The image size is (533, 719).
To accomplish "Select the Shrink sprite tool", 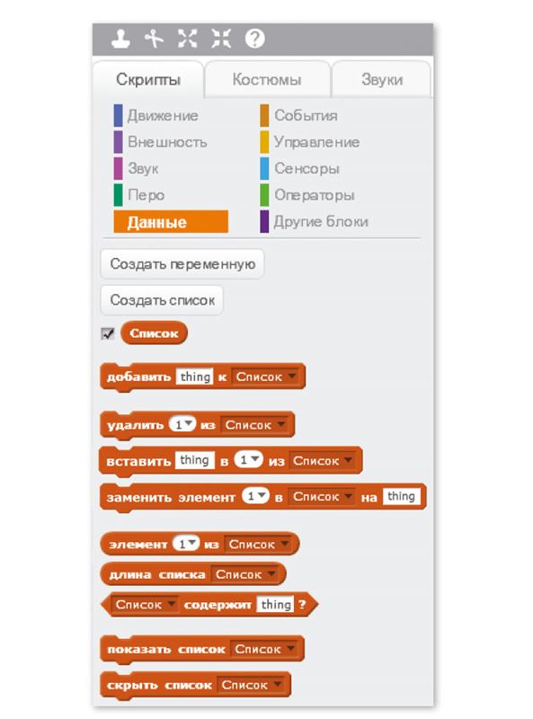I will 221,39.
